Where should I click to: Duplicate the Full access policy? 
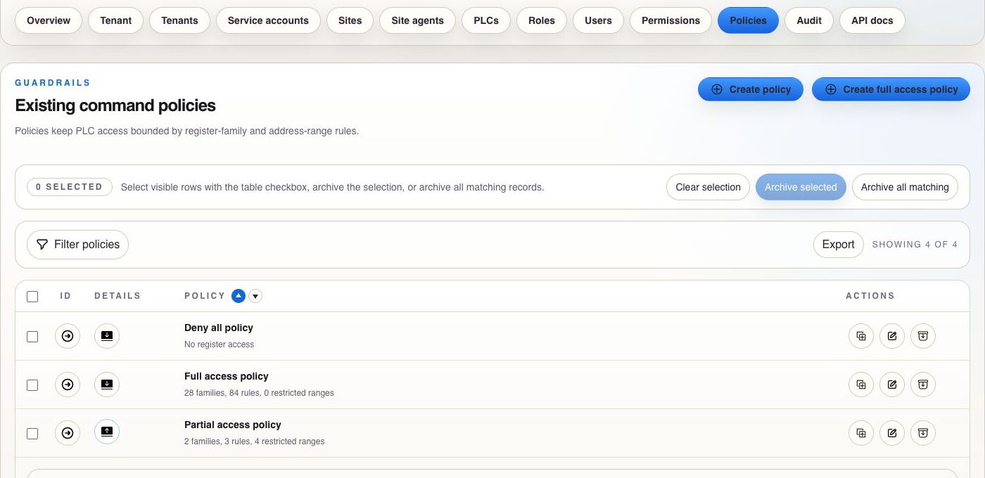pos(861,385)
